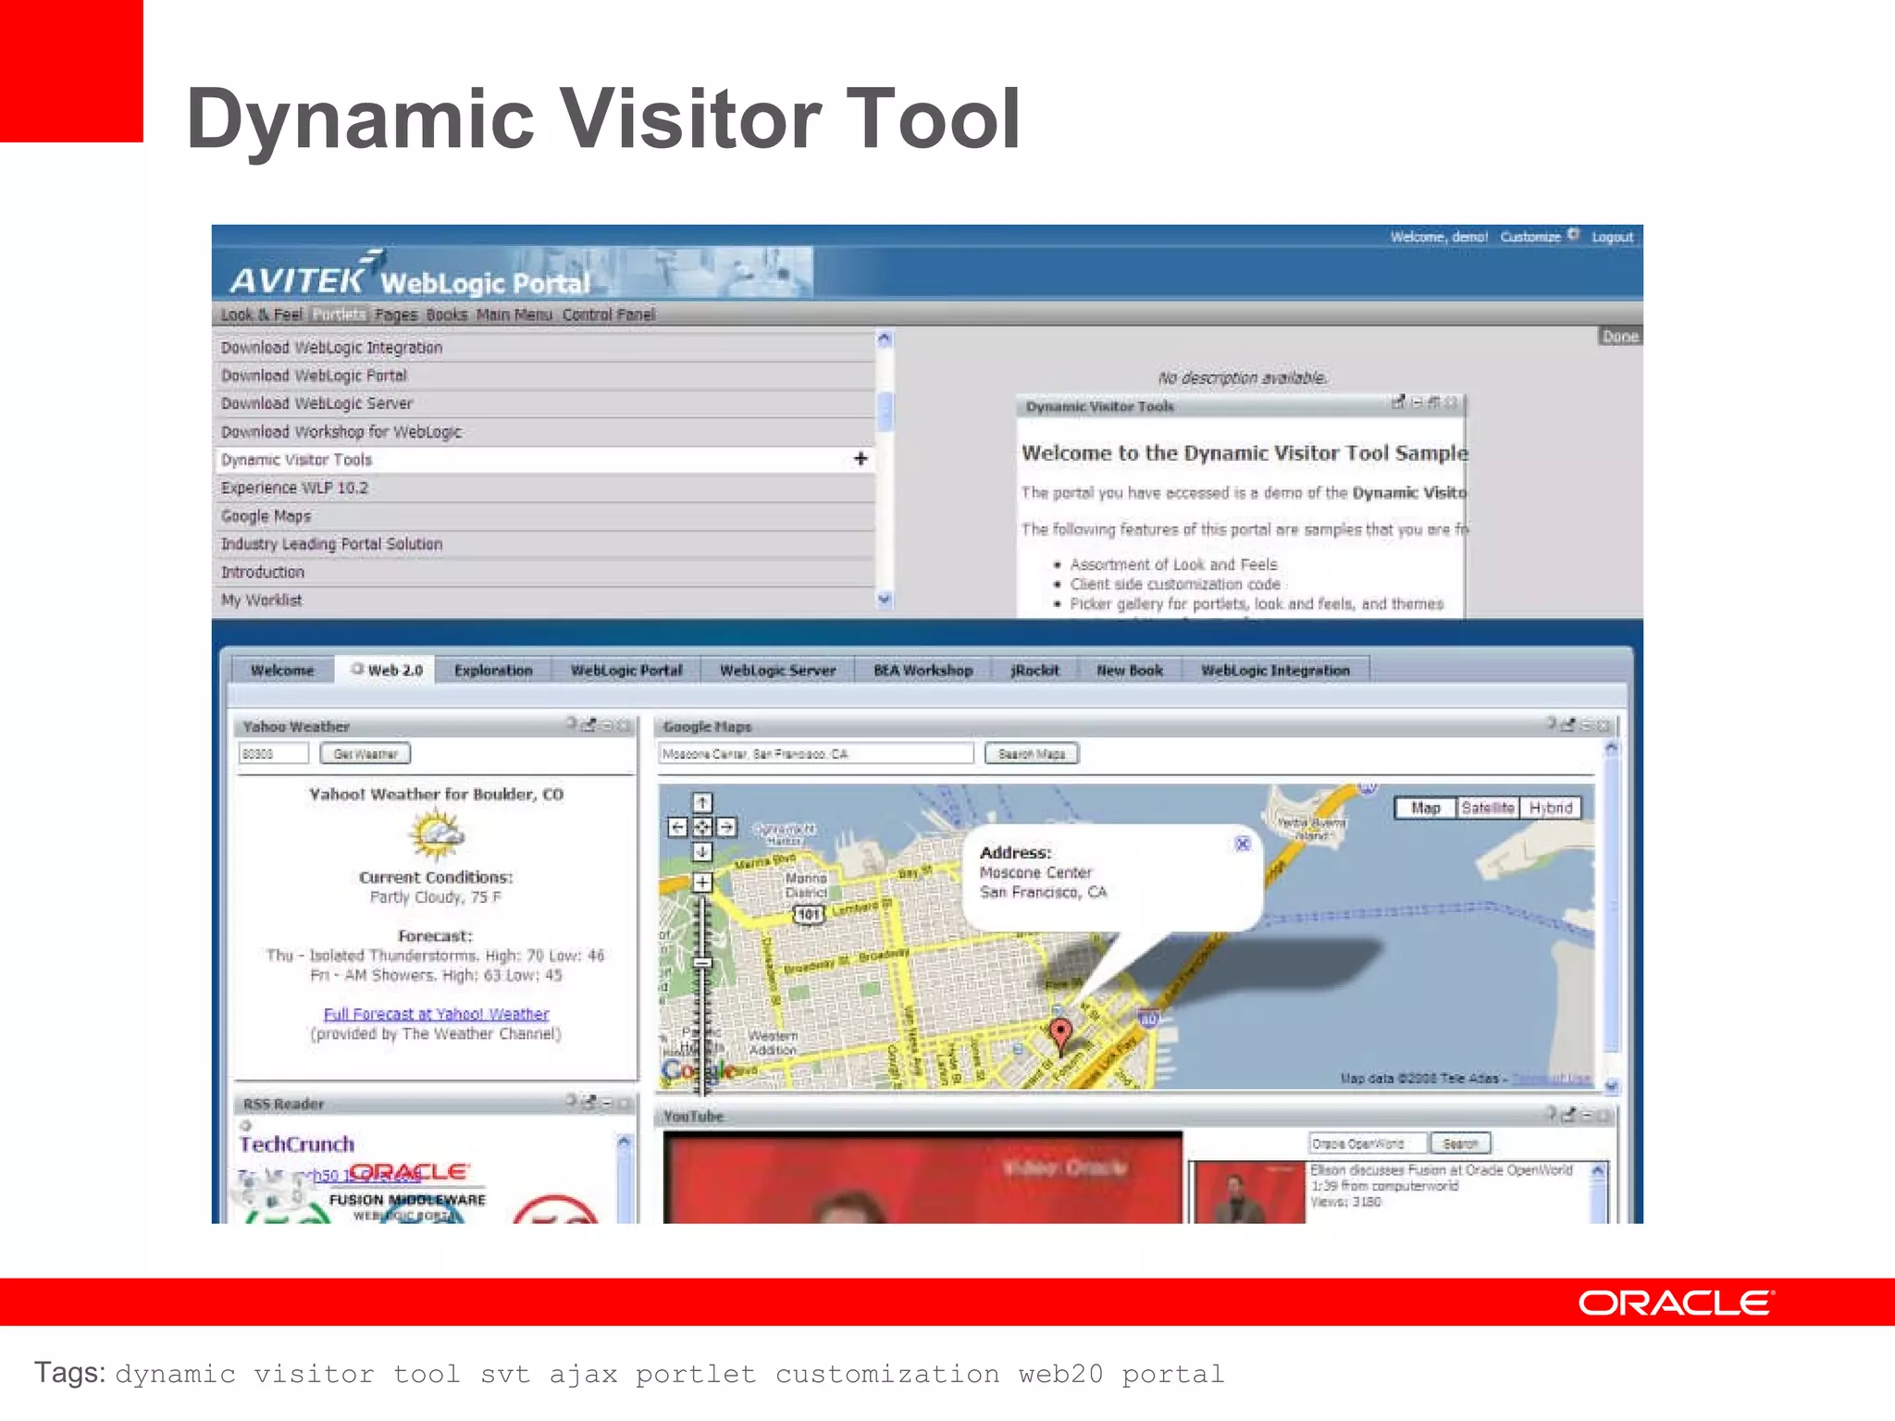1895x1421 pixels.
Task: Switch map to Hybrid view
Action: pyautogui.click(x=1550, y=808)
